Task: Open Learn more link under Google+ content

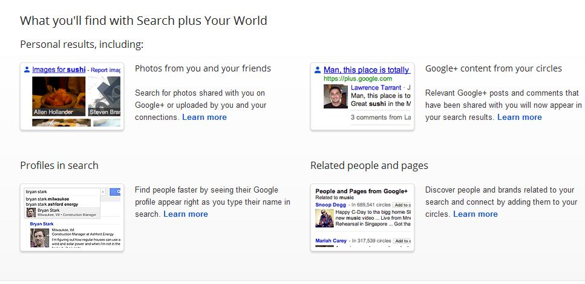Action: [x=520, y=117]
